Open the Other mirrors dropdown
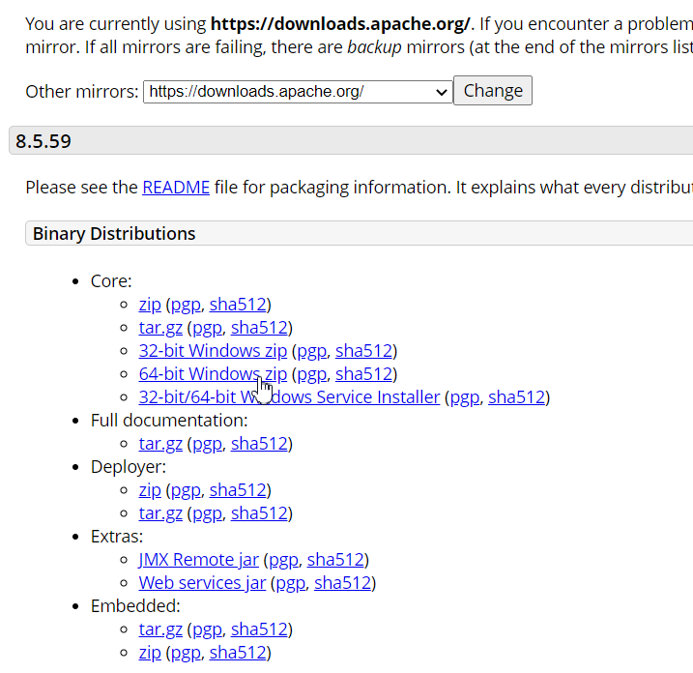 tap(298, 92)
